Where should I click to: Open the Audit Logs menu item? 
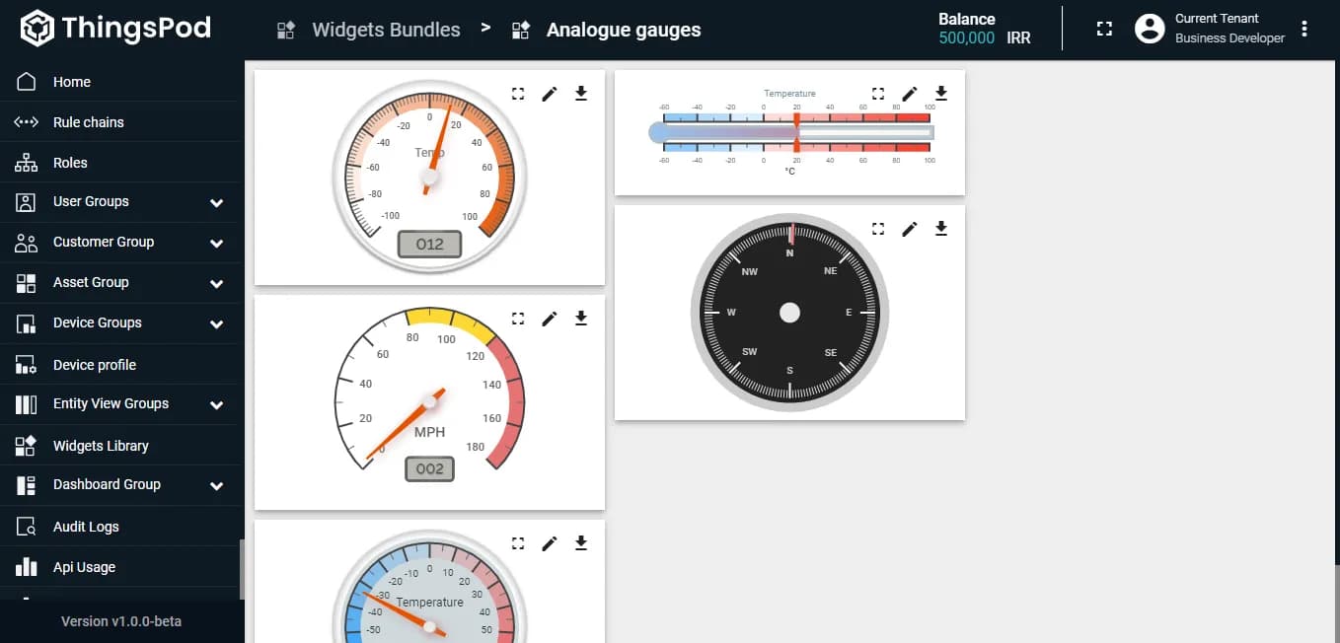tap(86, 527)
